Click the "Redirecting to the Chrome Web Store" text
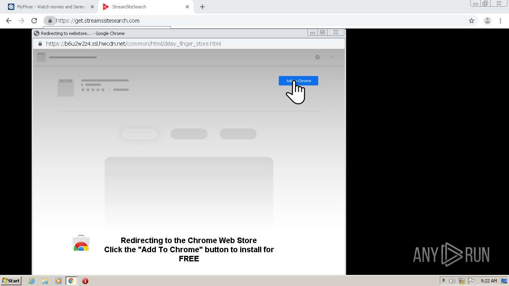The width and height of the screenshot is (509, 286). pos(189,240)
